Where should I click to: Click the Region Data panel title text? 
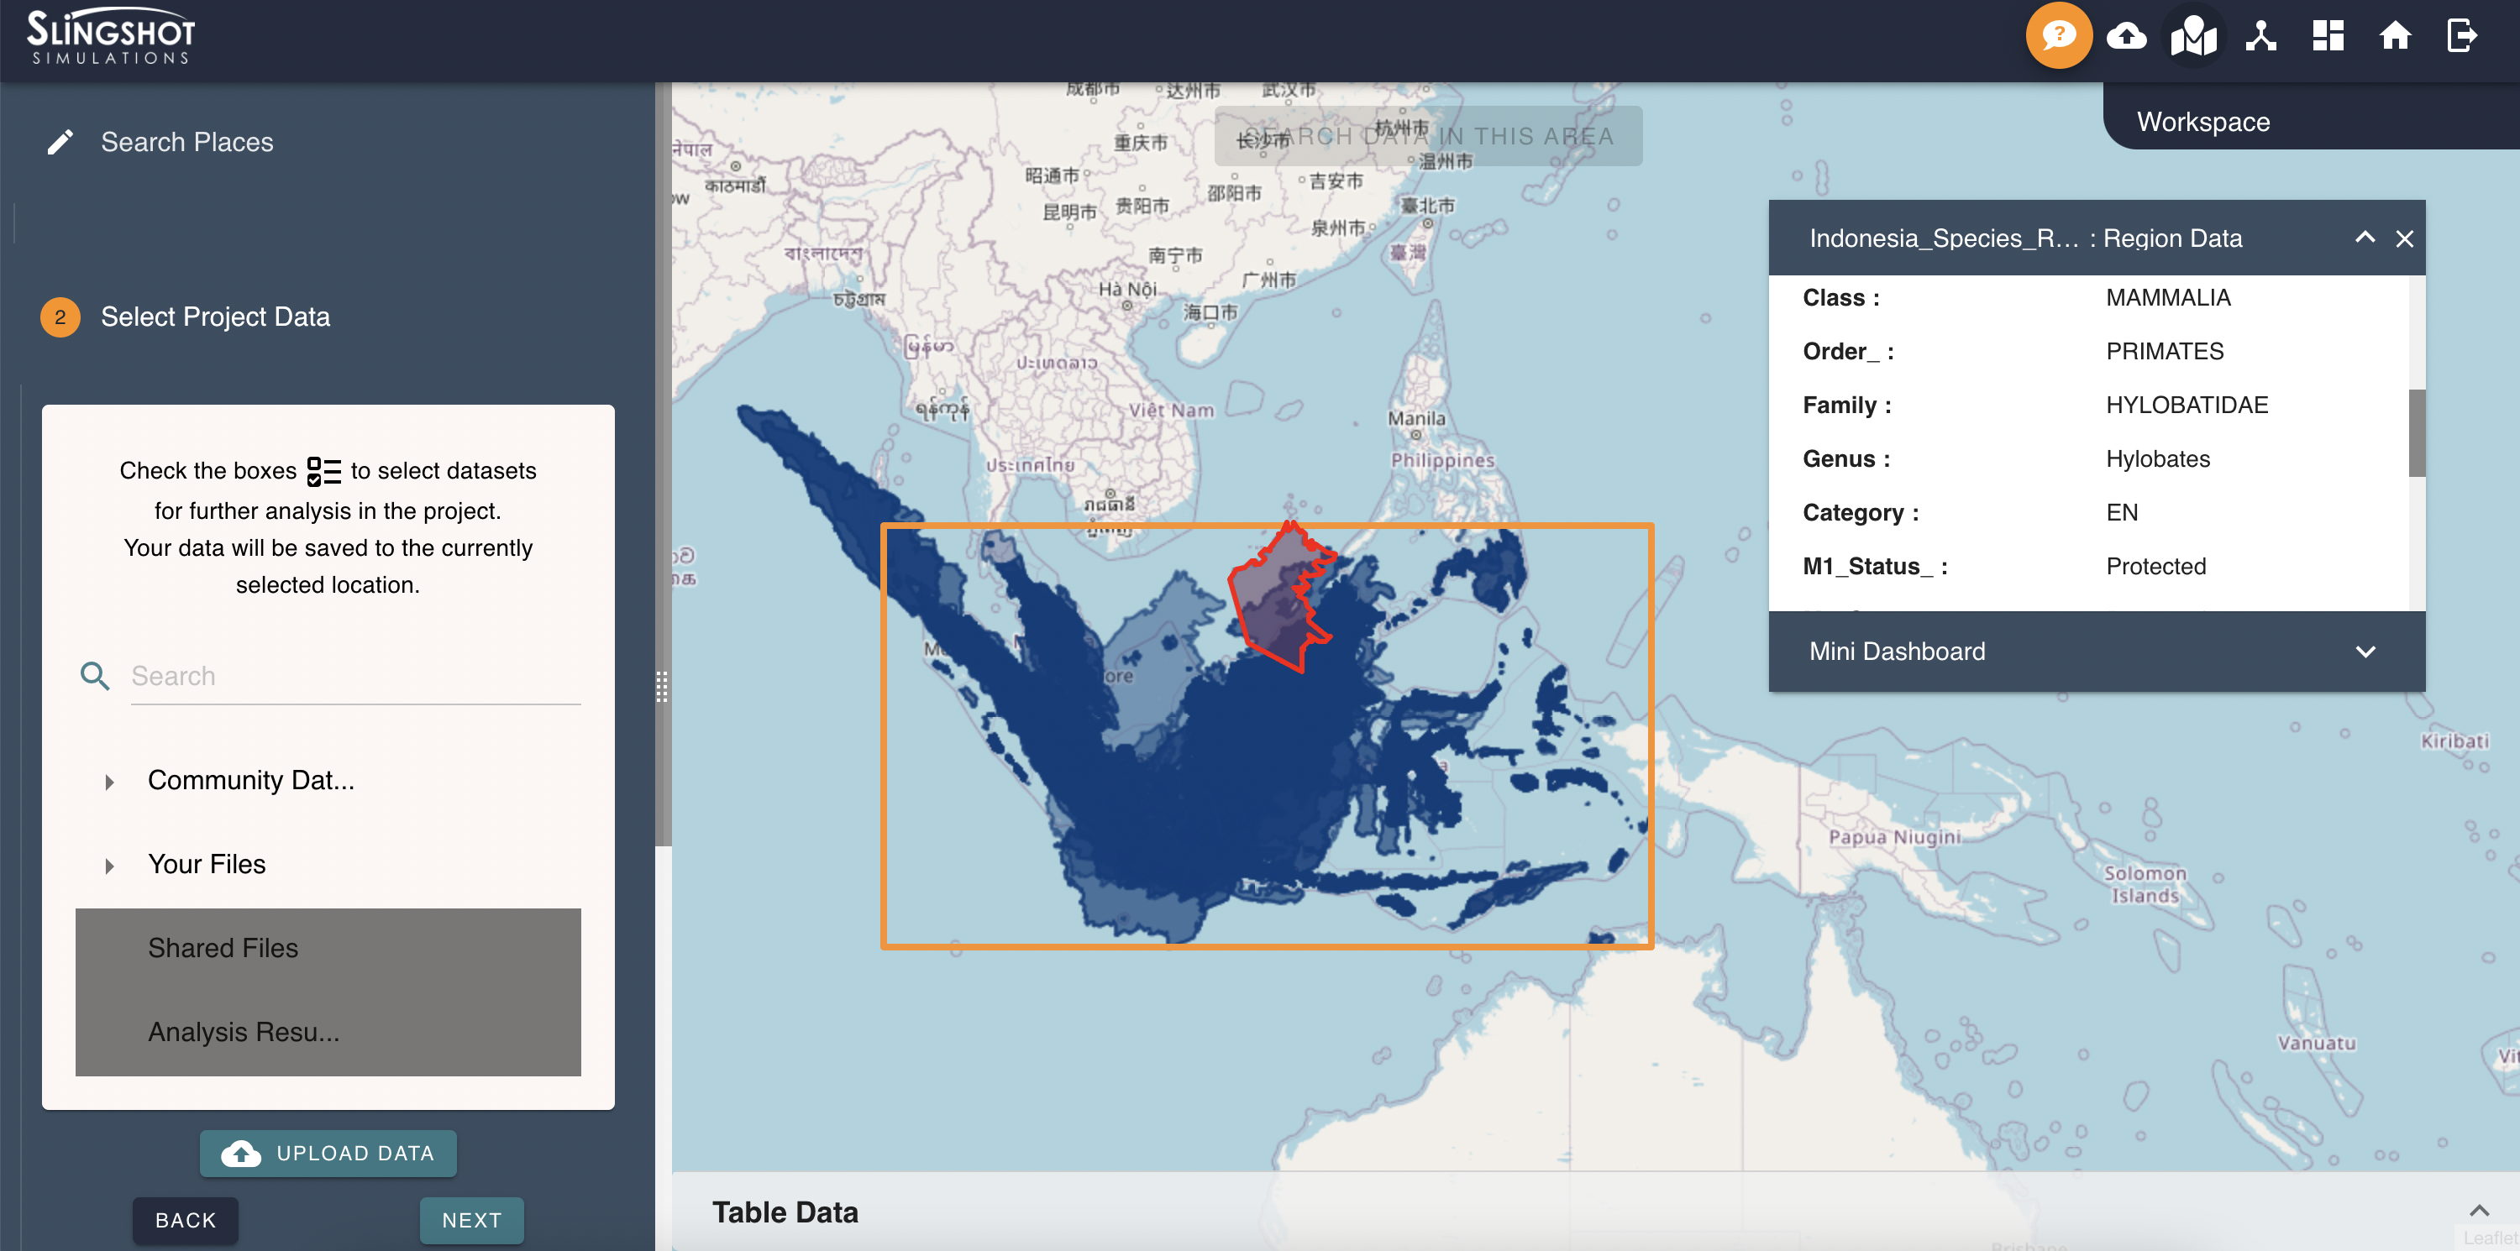click(x=2025, y=238)
